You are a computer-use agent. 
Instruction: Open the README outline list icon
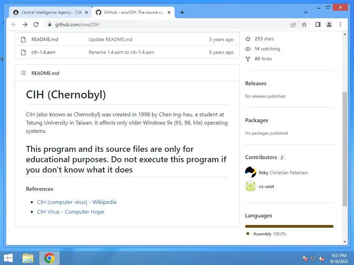click(23, 73)
